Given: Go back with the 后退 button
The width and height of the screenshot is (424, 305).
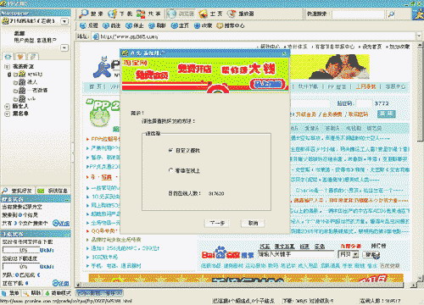Looking at the screenshot, I should click(89, 25).
